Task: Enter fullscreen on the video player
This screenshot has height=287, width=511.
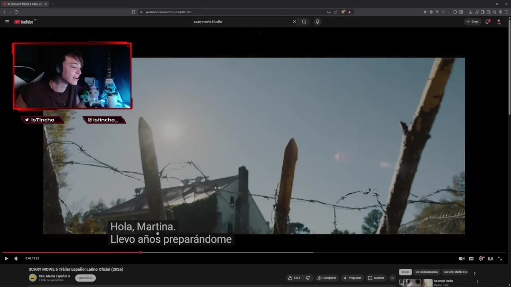Action: [500, 258]
